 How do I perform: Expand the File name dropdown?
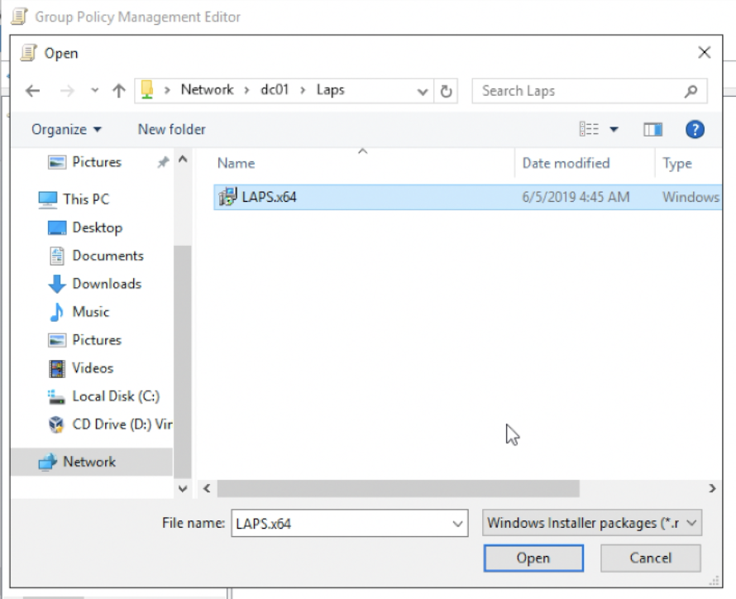pyautogui.click(x=457, y=524)
